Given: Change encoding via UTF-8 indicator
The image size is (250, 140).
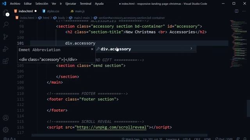Looking at the screenshot, I should coord(187,139).
